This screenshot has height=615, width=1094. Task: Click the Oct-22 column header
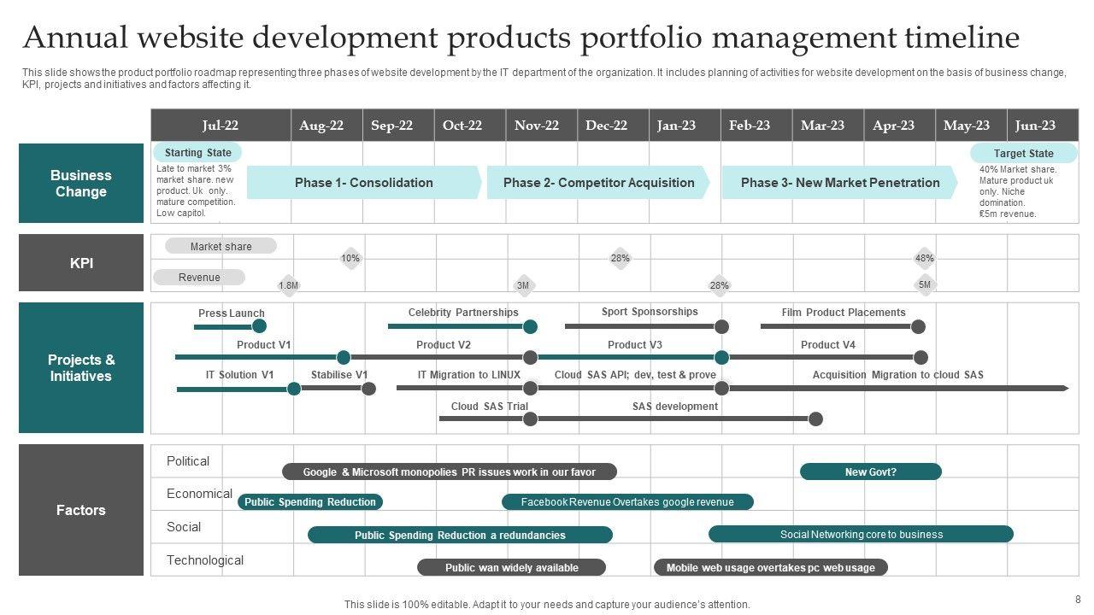tap(470, 126)
